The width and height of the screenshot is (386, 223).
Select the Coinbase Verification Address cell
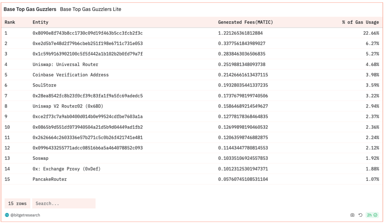(x=70, y=75)
